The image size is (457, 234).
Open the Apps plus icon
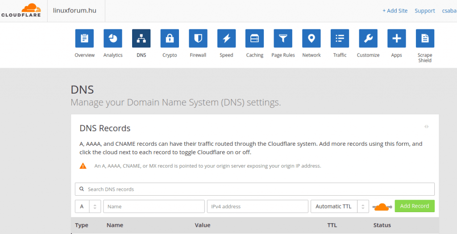click(x=396, y=39)
